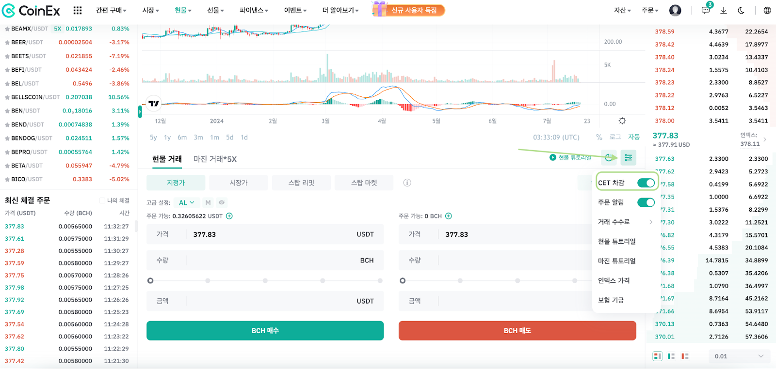Click the pie chart icon beside settings
Viewport: 776px width, 369px height.
coord(608,157)
